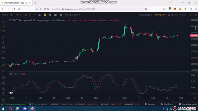This screenshot has height=111, width=198.
Task: Open the extensions puzzle icon
Action: (x=191, y=9)
